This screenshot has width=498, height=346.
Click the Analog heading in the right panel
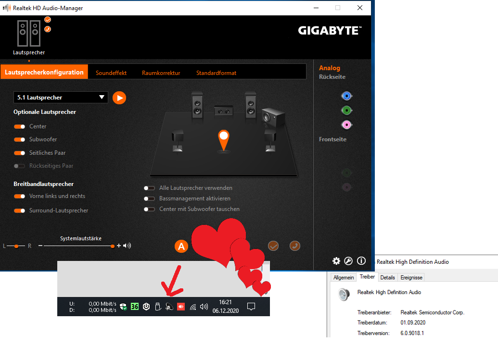[x=330, y=68]
